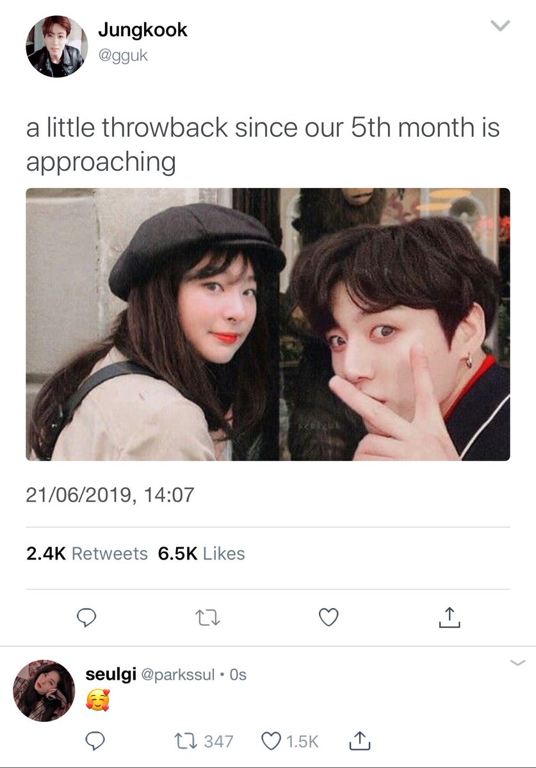View the 2.4K Retweets list
Screen dimensions: 536x768
coord(87,554)
